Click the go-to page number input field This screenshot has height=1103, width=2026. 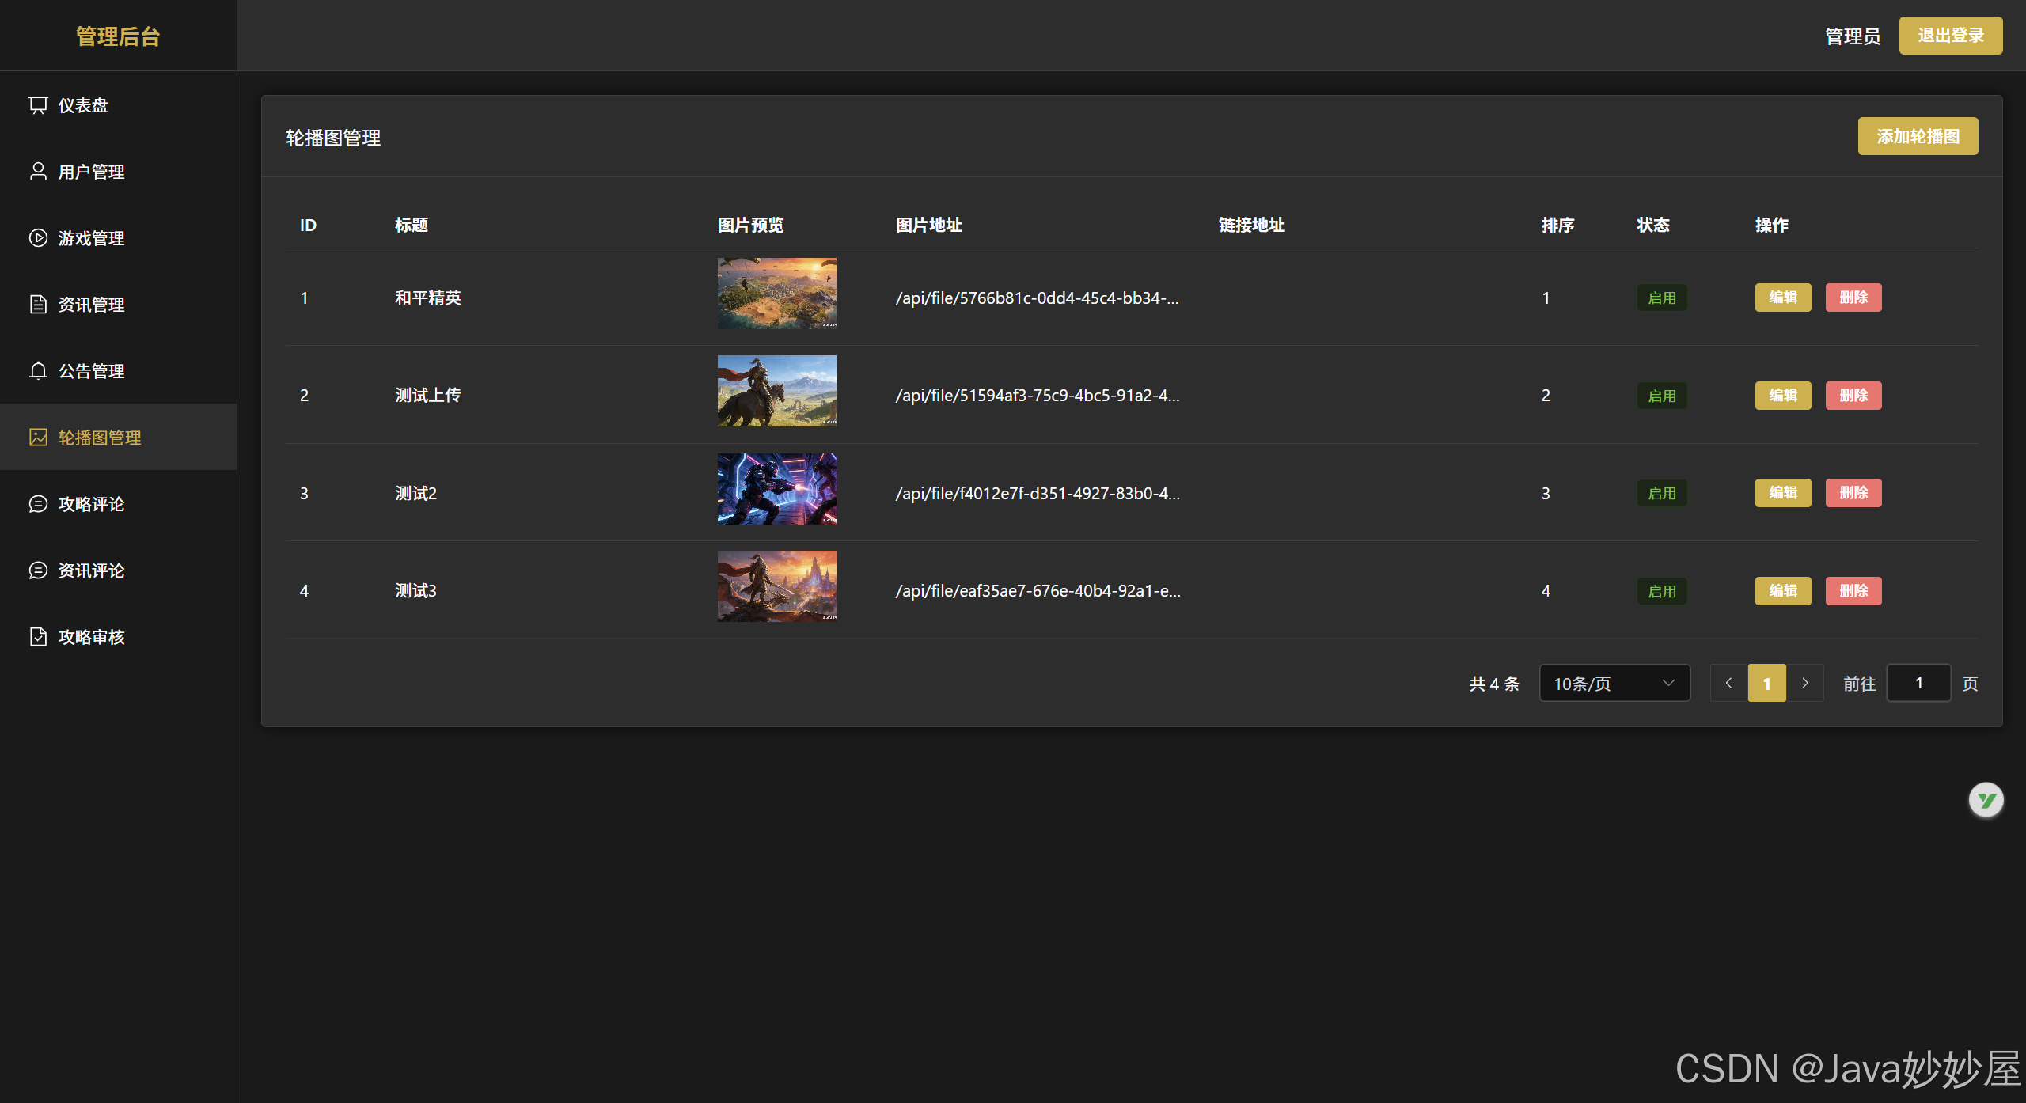coord(1918,683)
